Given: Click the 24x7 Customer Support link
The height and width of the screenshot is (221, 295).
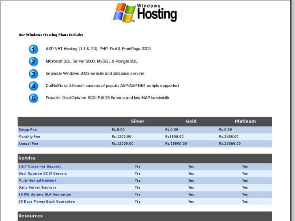Looking at the screenshot, I should pyautogui.click(x=40, y=166).
